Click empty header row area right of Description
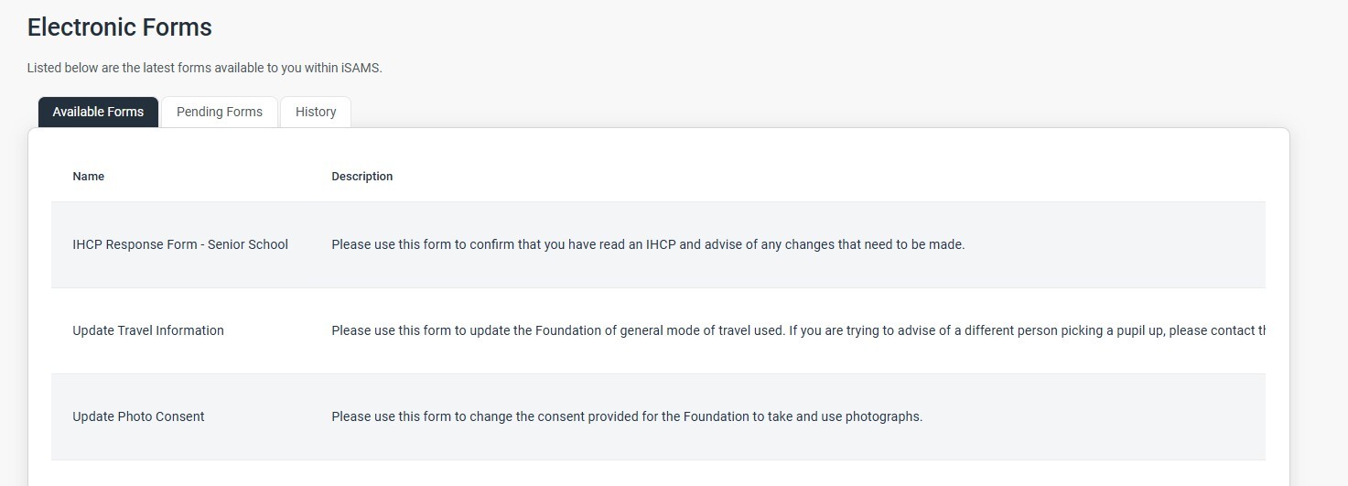 (824, 177)
